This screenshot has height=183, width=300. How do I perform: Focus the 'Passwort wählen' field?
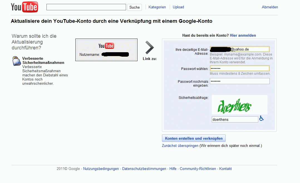[x=240, y=68]
